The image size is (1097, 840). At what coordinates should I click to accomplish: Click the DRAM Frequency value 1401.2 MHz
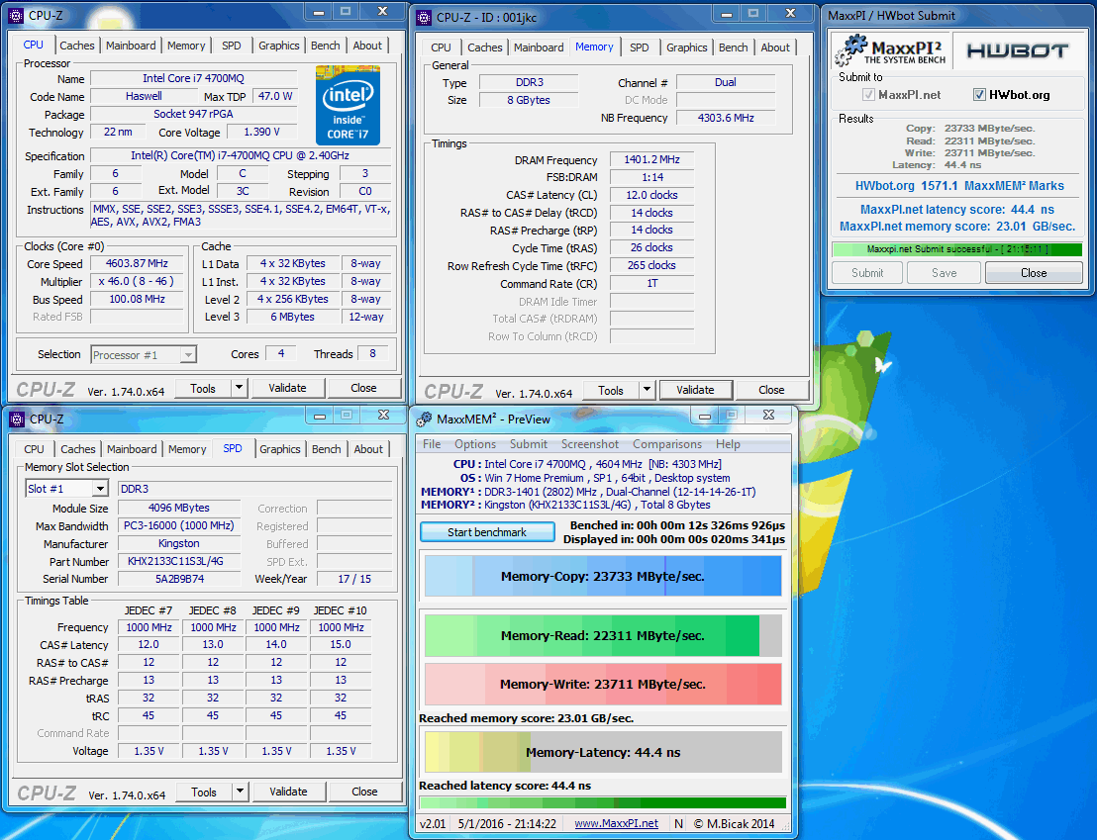click(651, 159)
